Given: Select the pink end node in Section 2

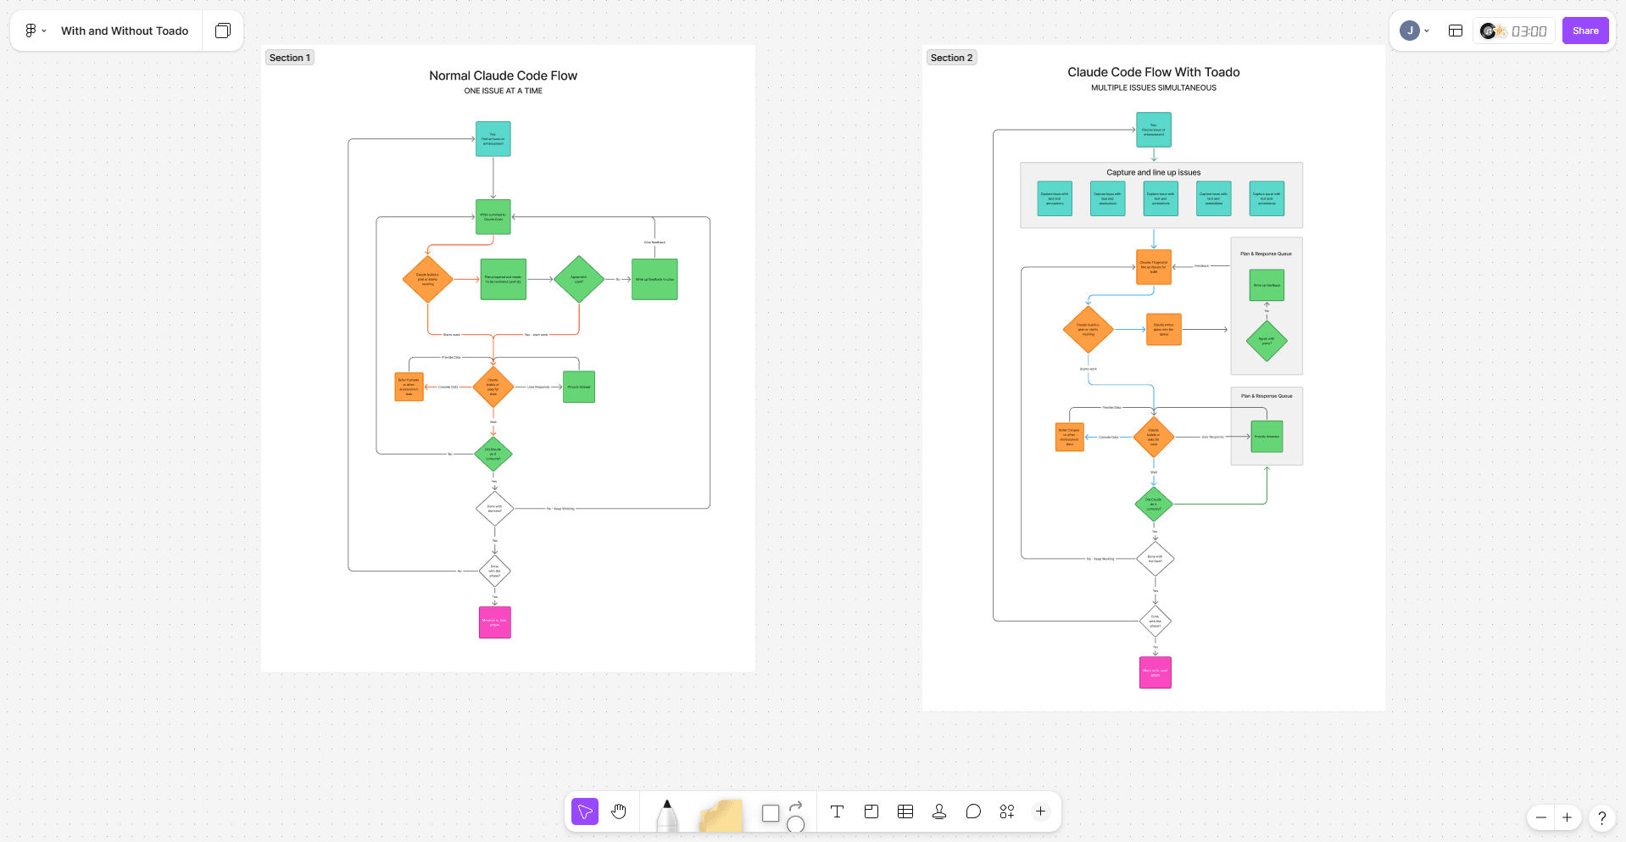Looking at the screenshot, I should coord(1155,672).
